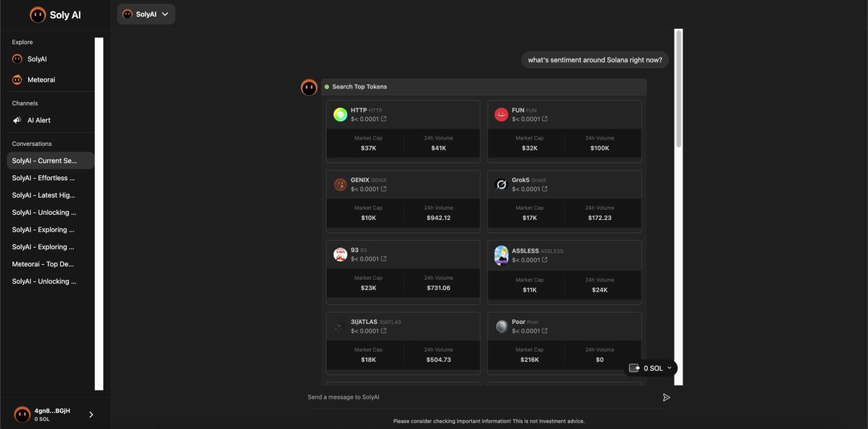Open FUN token external link icon
The image size is (868, 429).
click(545, 119)
